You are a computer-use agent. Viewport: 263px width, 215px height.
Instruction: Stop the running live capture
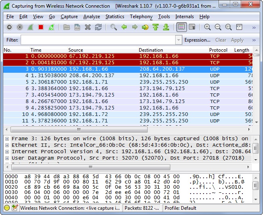click(x=41, y=27)
